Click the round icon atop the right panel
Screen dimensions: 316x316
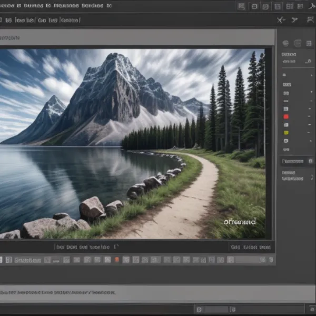pos(285,44)
